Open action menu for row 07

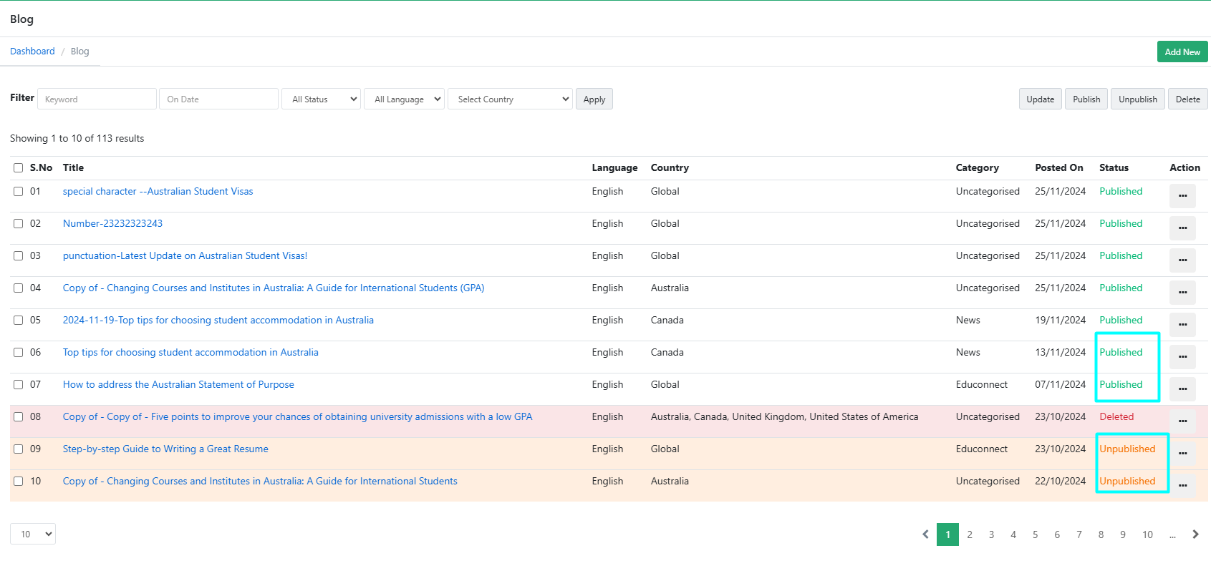[1182, 389]
